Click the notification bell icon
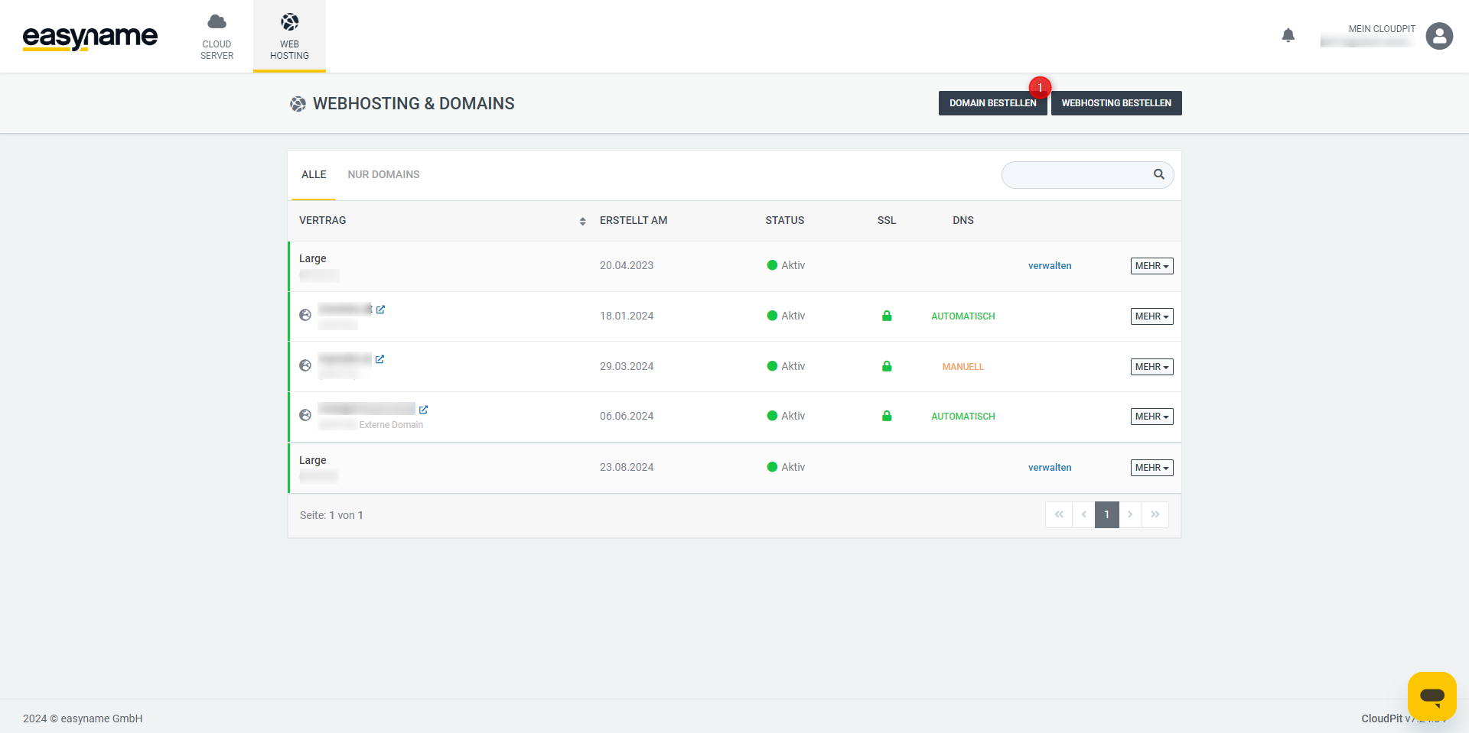Viewport: 1469px width, 733px height. (x=1288, y=35)
